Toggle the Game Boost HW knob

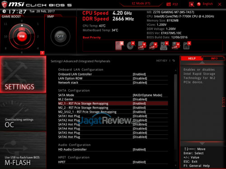pyautogui.click(x=22, y=37)
